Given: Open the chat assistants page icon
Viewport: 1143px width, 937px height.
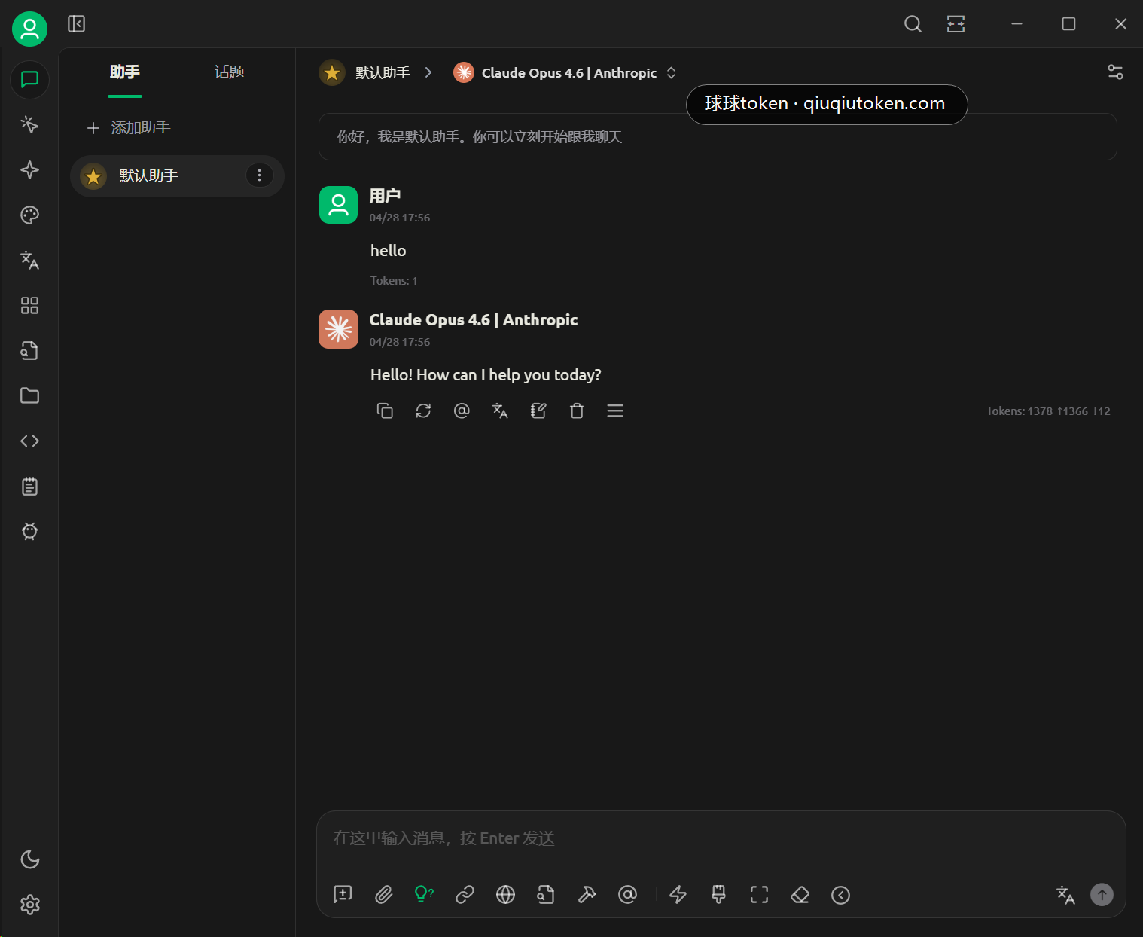Looking at the screenshot, I should point(29,79).
